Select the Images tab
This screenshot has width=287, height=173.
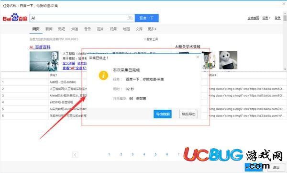(x=100, y=29)
